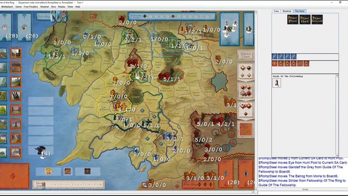Open the Replay menu
Screen dimensions: 348x196
pyautogui.click(x=61, y=7)
